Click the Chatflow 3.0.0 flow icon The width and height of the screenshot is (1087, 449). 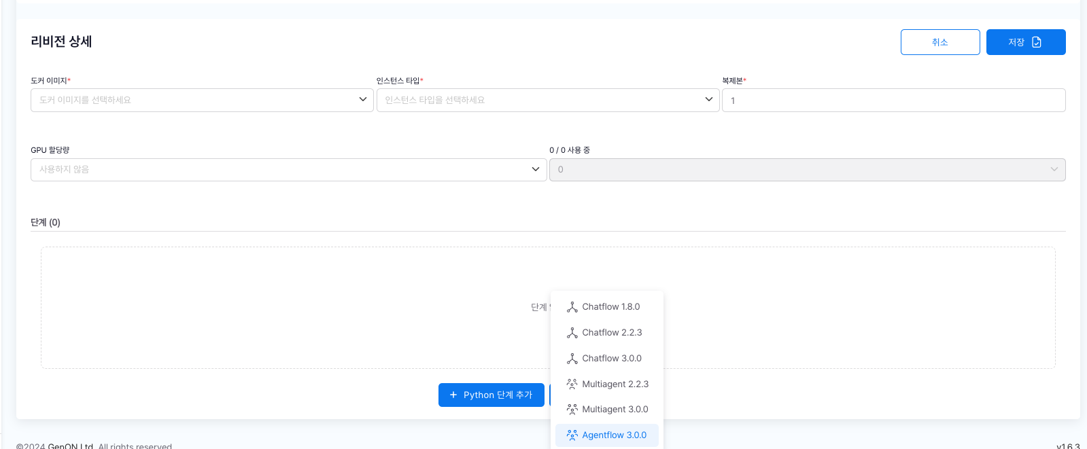pyautogui.click(x=572, y=359)
